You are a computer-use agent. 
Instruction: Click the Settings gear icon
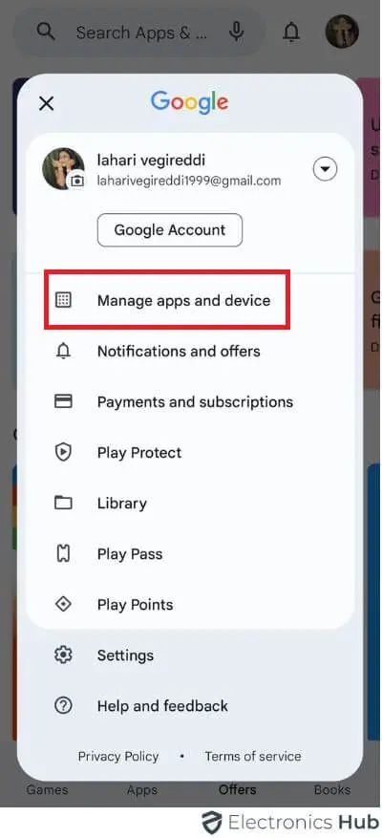click(63, 655)
